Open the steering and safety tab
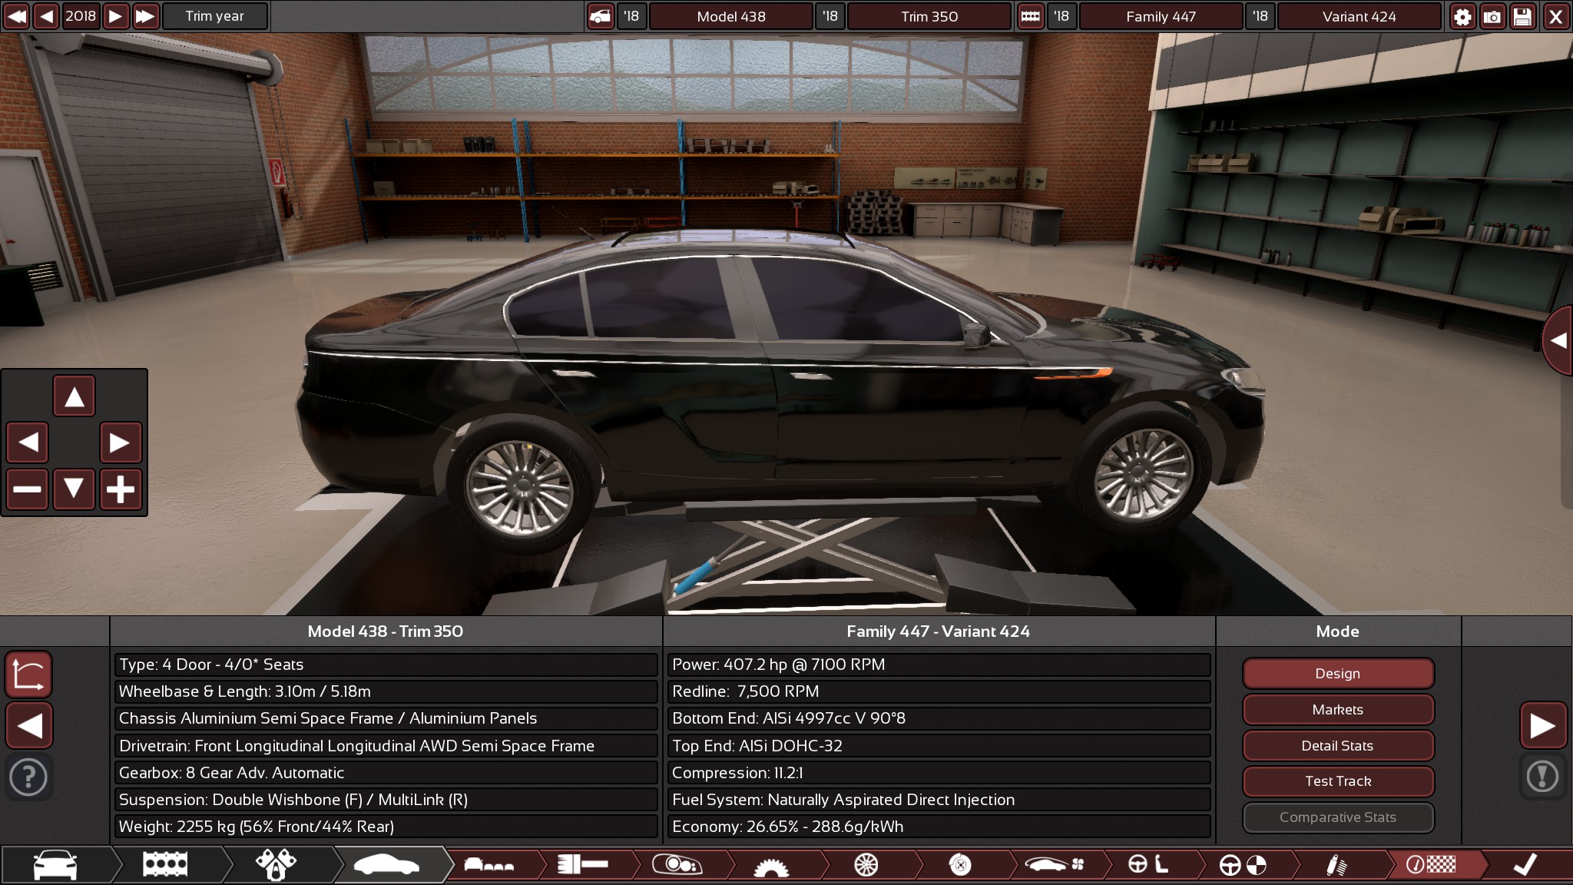 click(x=1243, y=865)
